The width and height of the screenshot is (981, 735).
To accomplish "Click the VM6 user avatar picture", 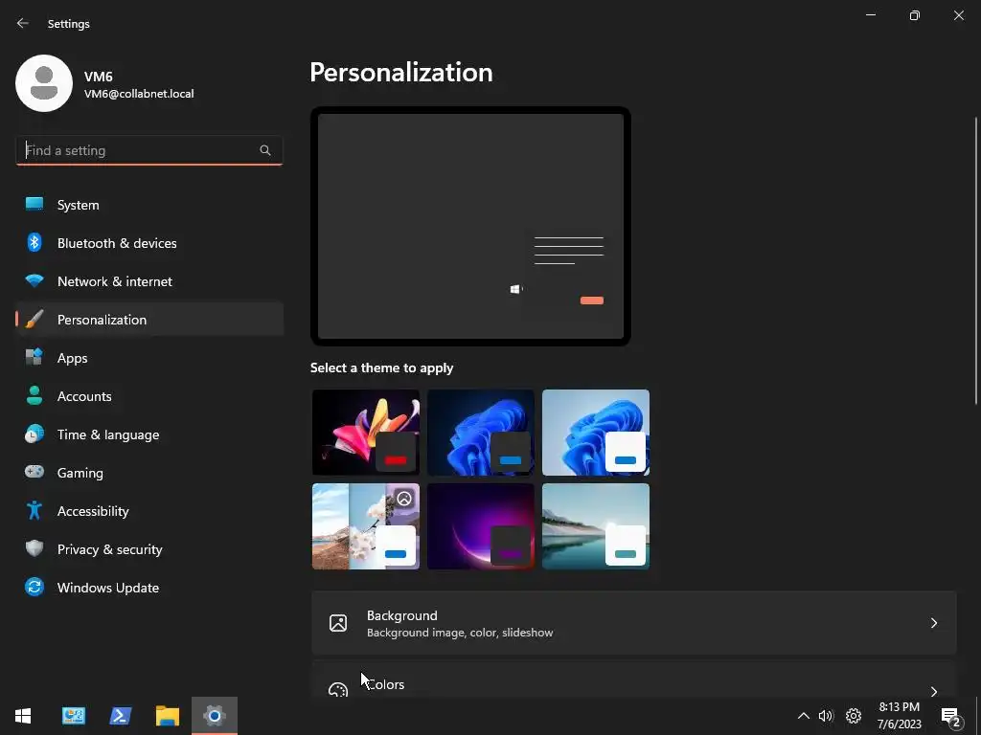I will (x=44, y=83).
